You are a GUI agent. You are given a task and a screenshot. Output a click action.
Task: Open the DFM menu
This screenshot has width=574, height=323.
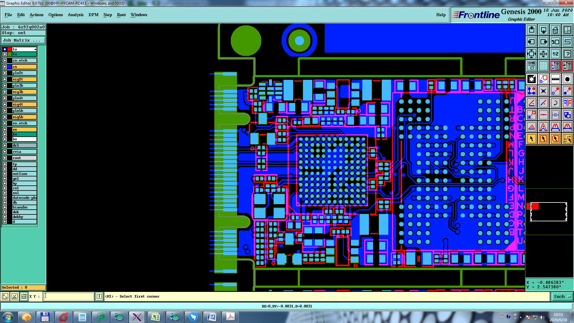point(93,15)
